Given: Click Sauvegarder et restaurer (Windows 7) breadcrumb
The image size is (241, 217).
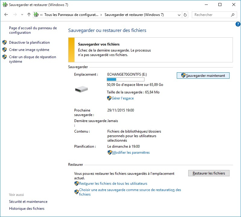Looking at the screenshot, I should tap(134, 15).
